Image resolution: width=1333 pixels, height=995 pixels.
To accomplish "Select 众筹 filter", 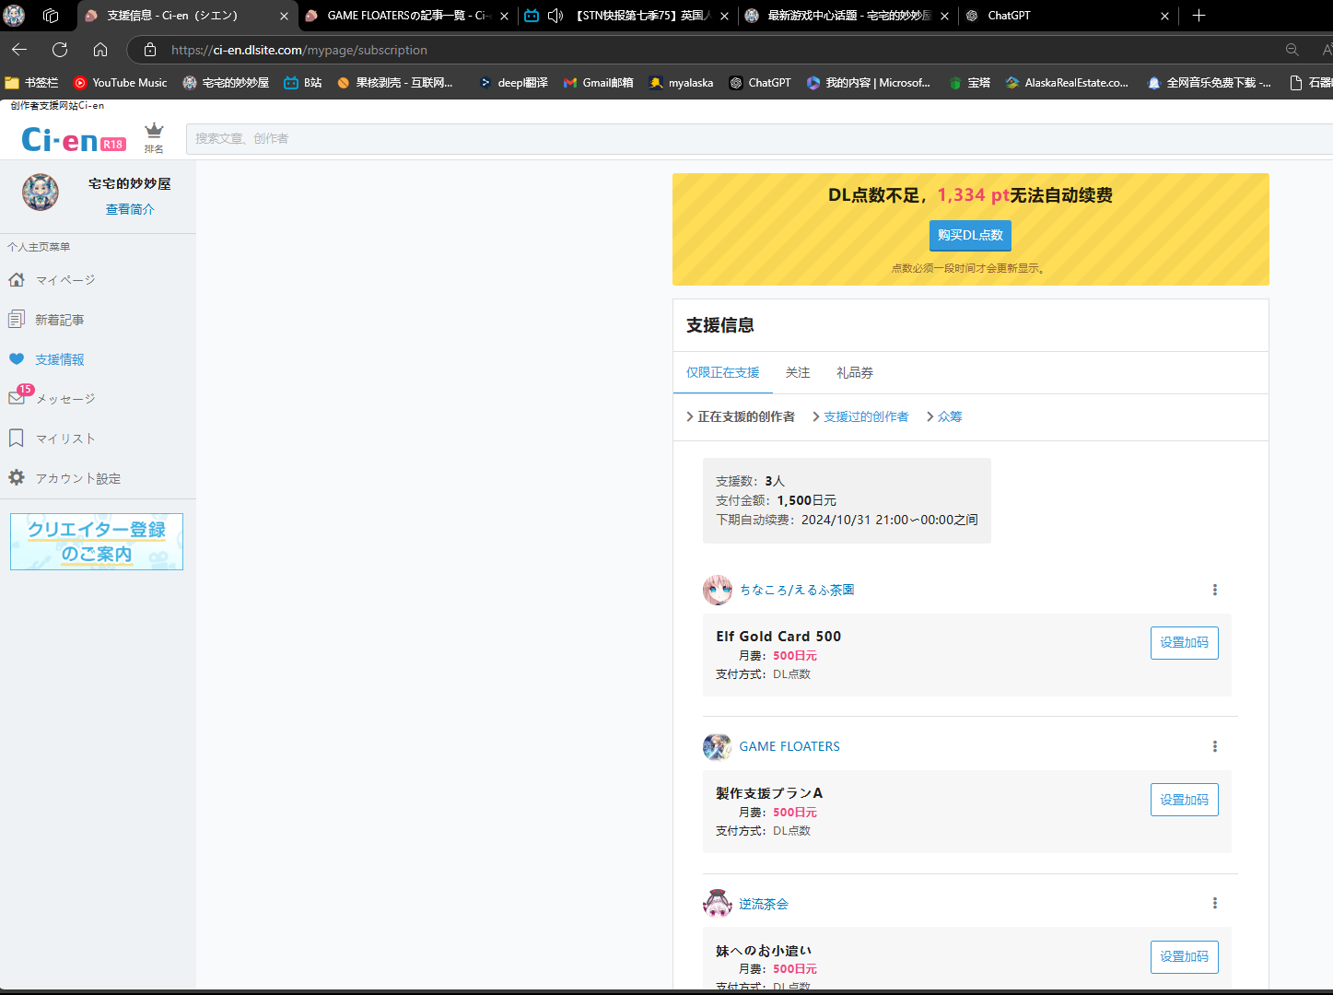I will 944,416.
